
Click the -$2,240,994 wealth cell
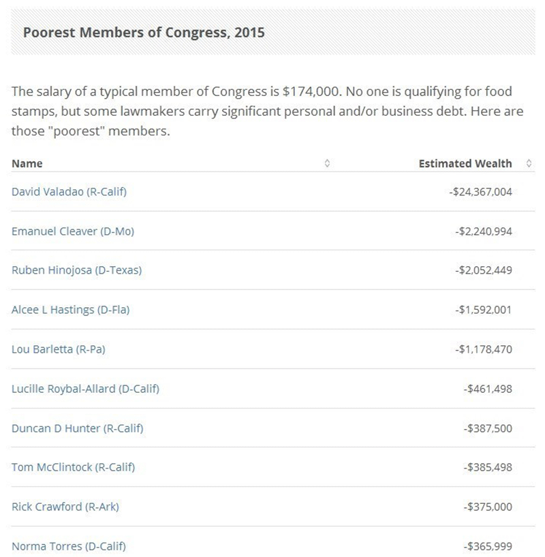(483, 232)
